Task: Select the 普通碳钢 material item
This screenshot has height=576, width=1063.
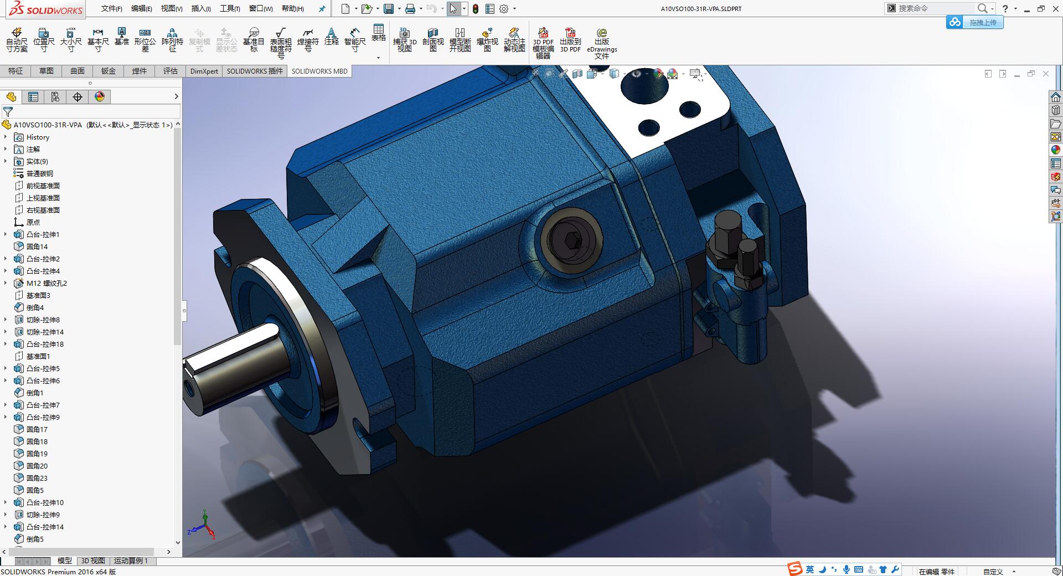Action: point(40,173)
